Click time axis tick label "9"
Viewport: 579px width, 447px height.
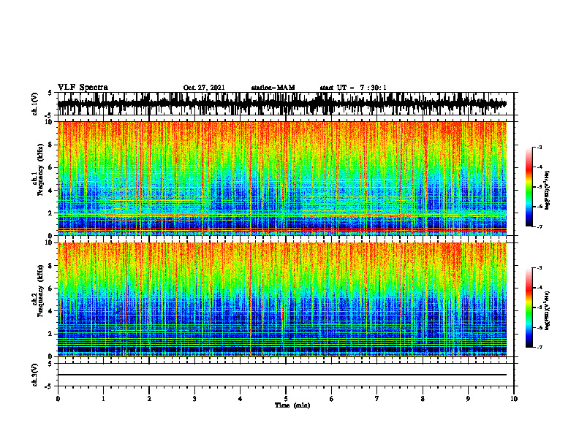pos(468,399)
